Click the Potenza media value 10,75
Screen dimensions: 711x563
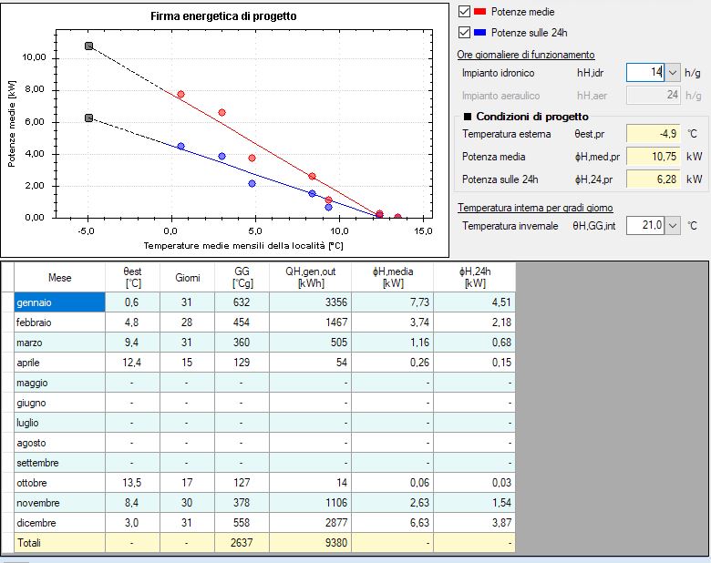point(653,157)
